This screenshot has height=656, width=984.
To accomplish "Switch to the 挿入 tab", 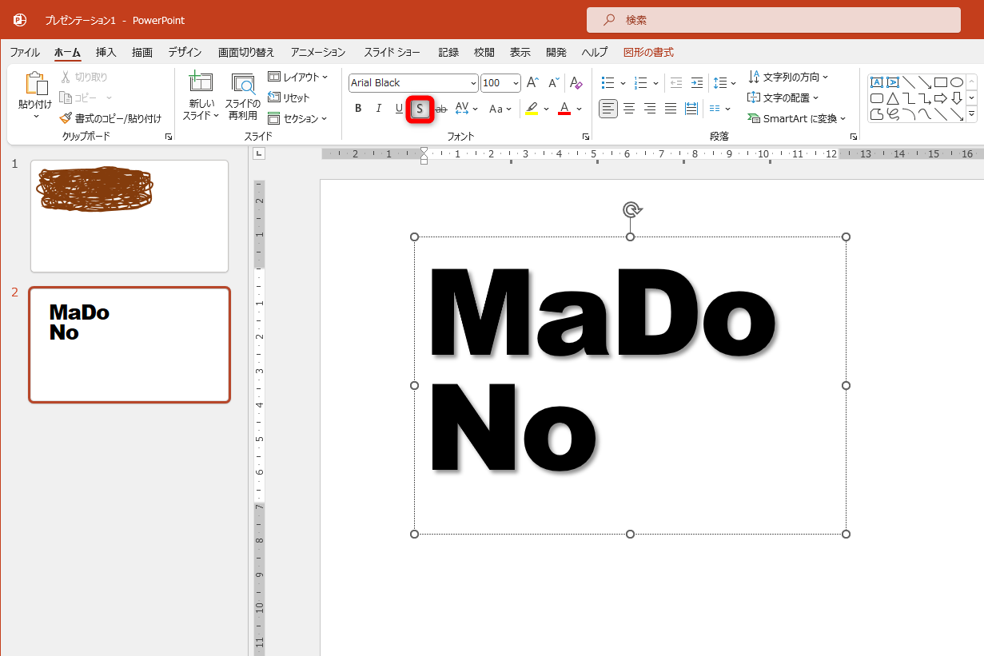I will coord(106,52).
